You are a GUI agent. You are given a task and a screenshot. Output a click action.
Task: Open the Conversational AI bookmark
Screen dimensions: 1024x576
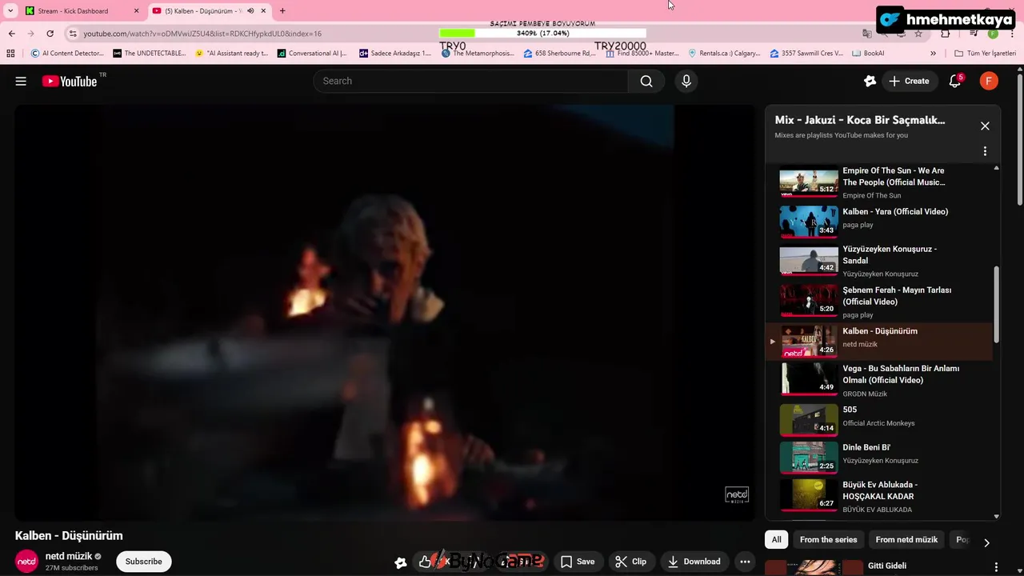point(312,54)
